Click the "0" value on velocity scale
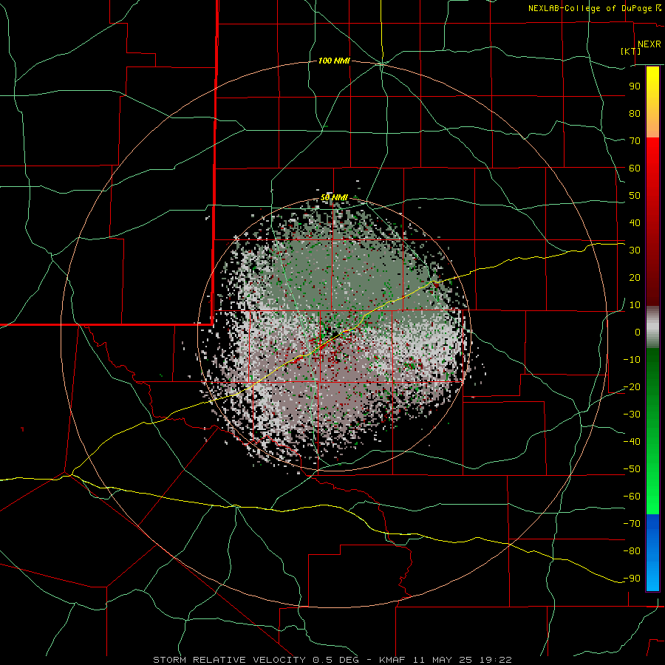Screen dimensions: 665x665 click(x=638, y=332)
